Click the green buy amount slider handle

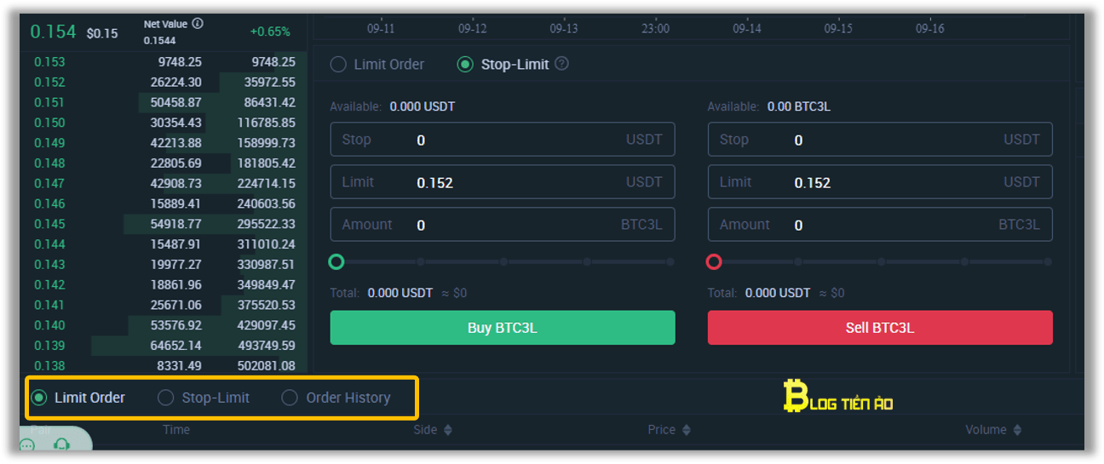click(336, 261)
